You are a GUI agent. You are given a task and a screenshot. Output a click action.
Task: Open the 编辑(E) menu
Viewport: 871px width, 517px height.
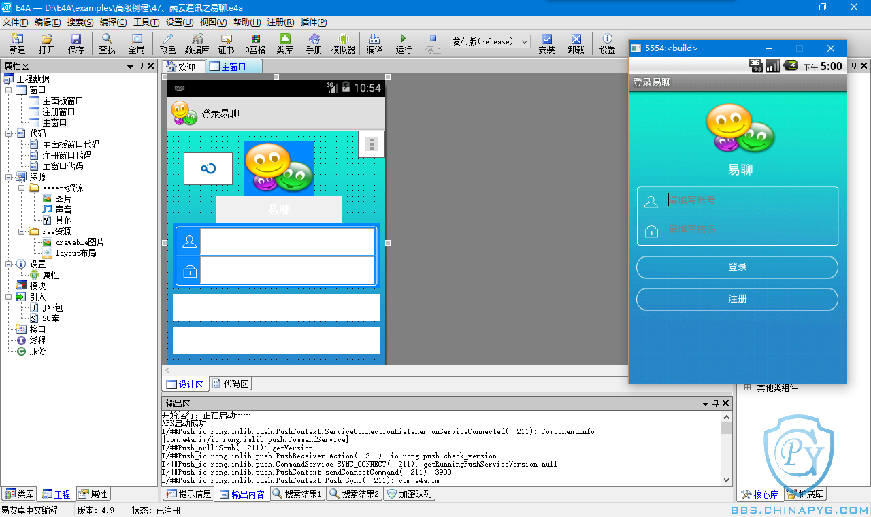(x=48, y=22)
